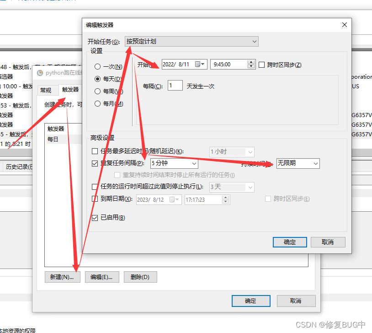Switch to the 常规 tab
372x333 pixels.
48,90
